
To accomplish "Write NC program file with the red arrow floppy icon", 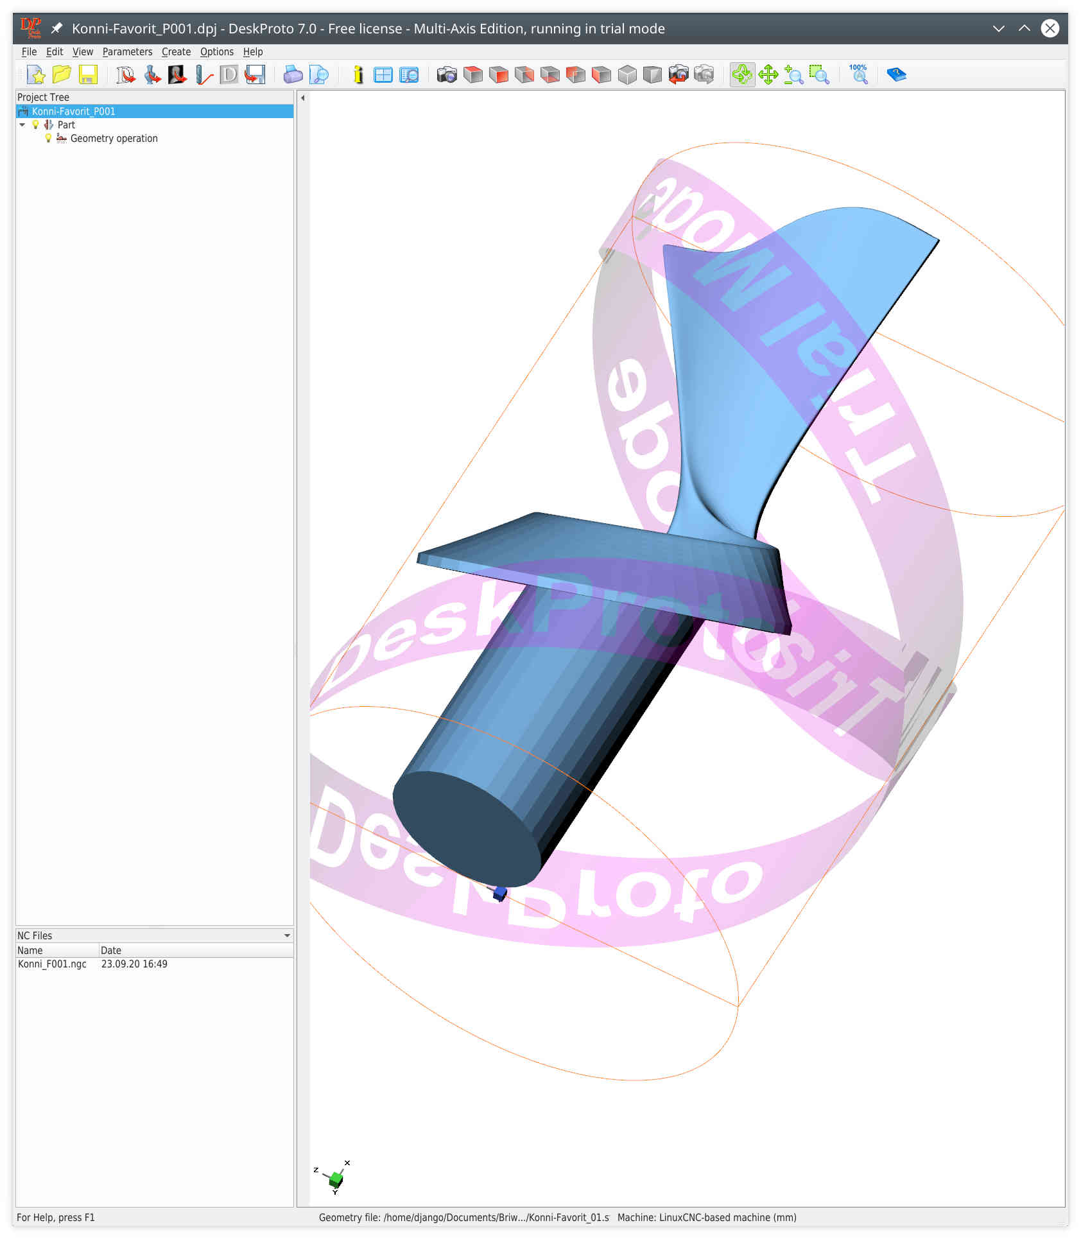I will [x=255, y=75].
